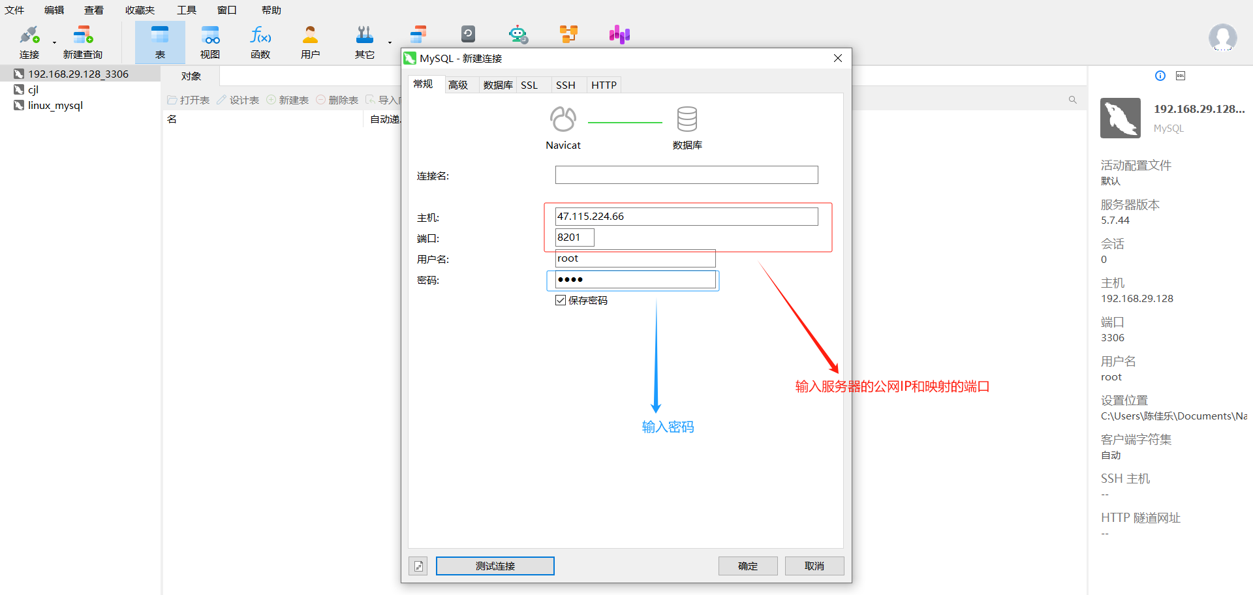Click 新建表 in object toolbar
Screen dimensions: 1253x595
tap(288, 100)
